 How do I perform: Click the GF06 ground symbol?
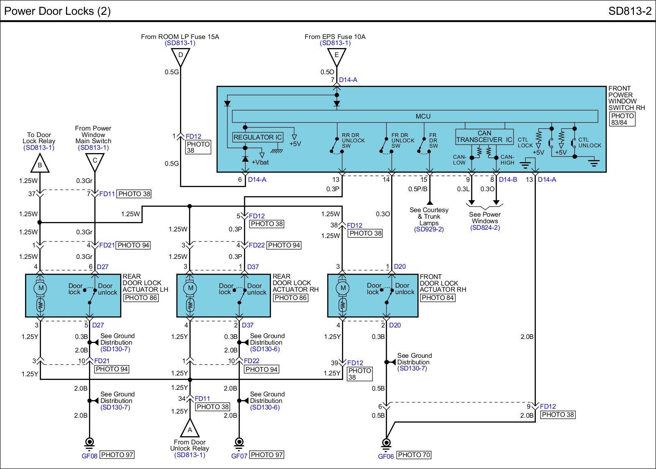point(386,443)
